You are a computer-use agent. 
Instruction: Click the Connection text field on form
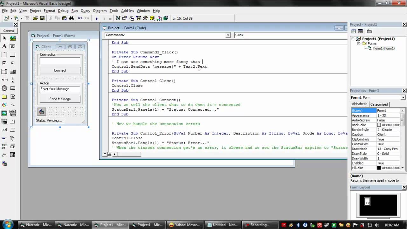click(60, 61)
